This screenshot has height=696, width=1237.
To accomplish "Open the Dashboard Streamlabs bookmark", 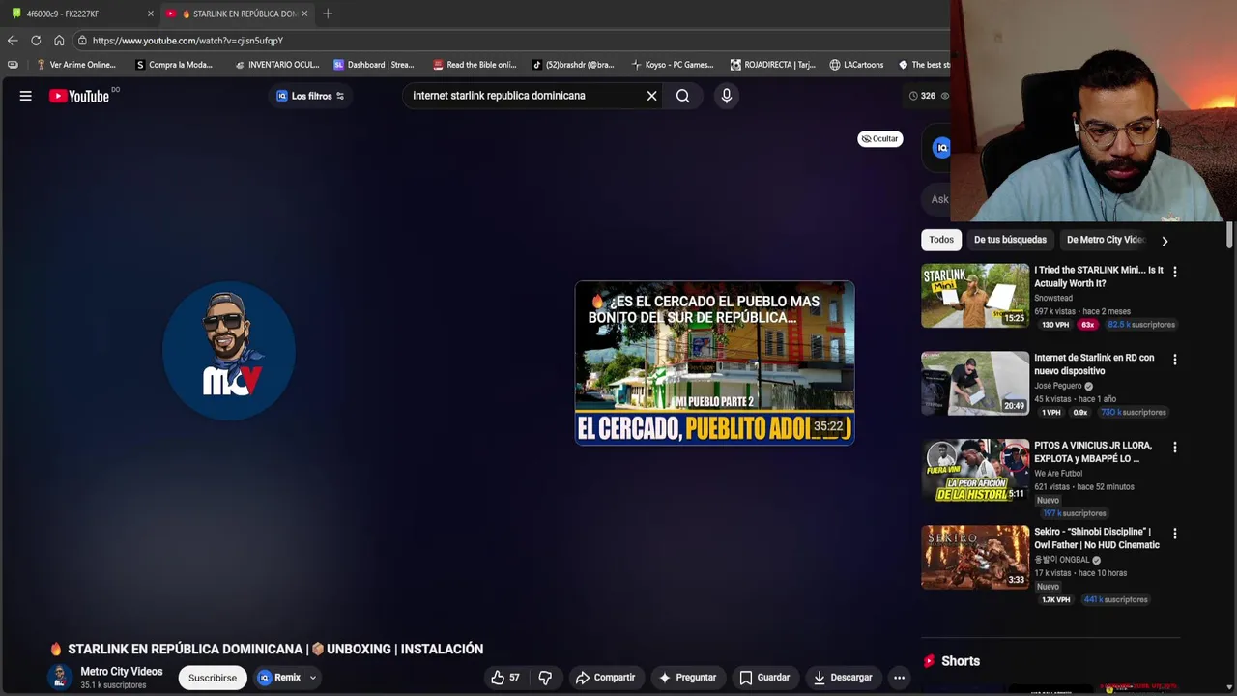I will [374, 65].
